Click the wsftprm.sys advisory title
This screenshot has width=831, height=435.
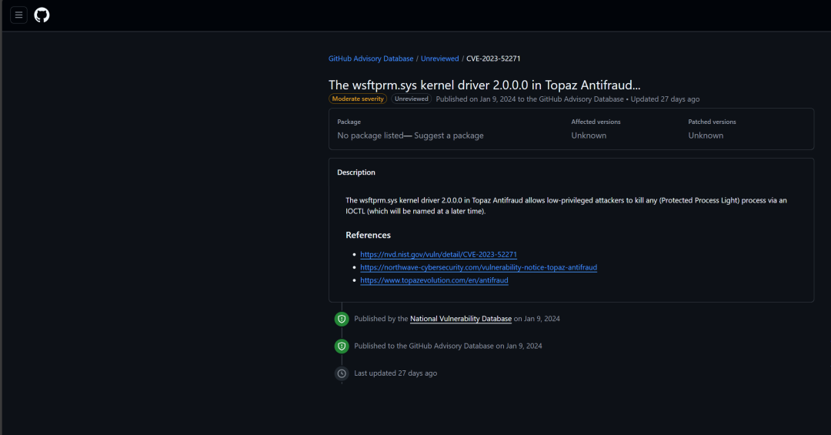(485, 85)
